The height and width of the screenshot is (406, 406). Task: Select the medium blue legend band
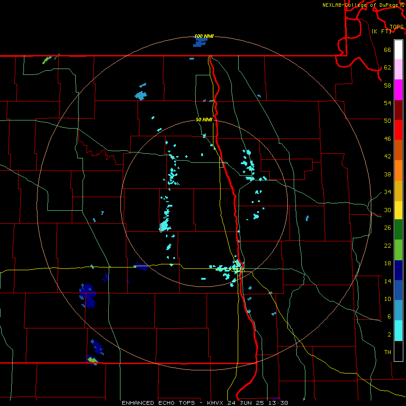click(x=398, y=290)
